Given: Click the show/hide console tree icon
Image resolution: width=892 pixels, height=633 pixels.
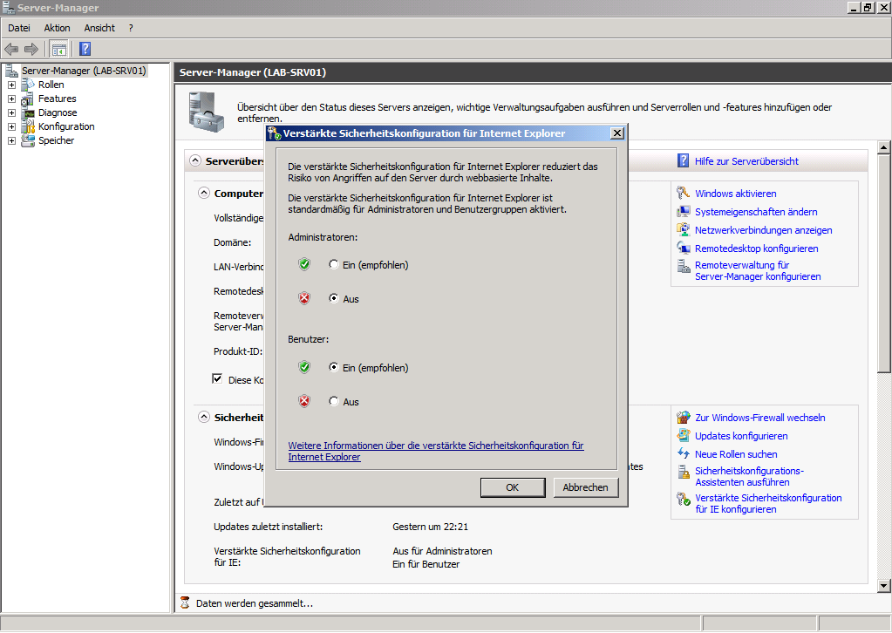Looking at the screenshot, I should (58, 49).
